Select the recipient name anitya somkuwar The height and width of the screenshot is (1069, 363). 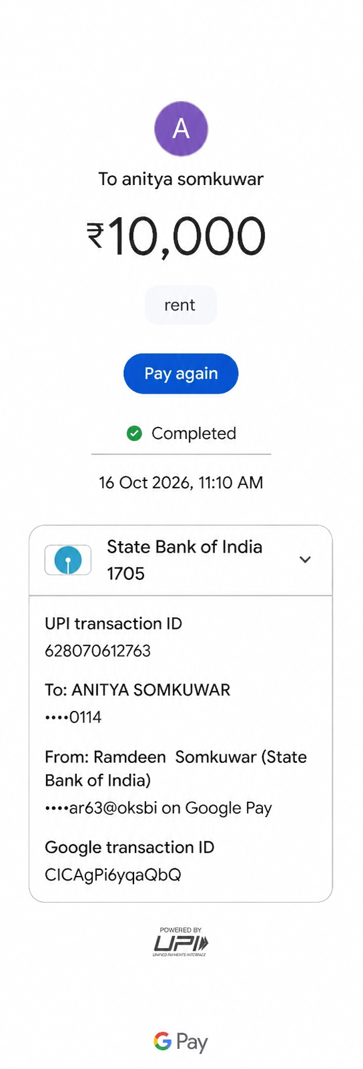pos(193,179)
